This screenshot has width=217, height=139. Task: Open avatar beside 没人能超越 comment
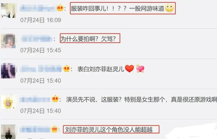click(8, 132)
